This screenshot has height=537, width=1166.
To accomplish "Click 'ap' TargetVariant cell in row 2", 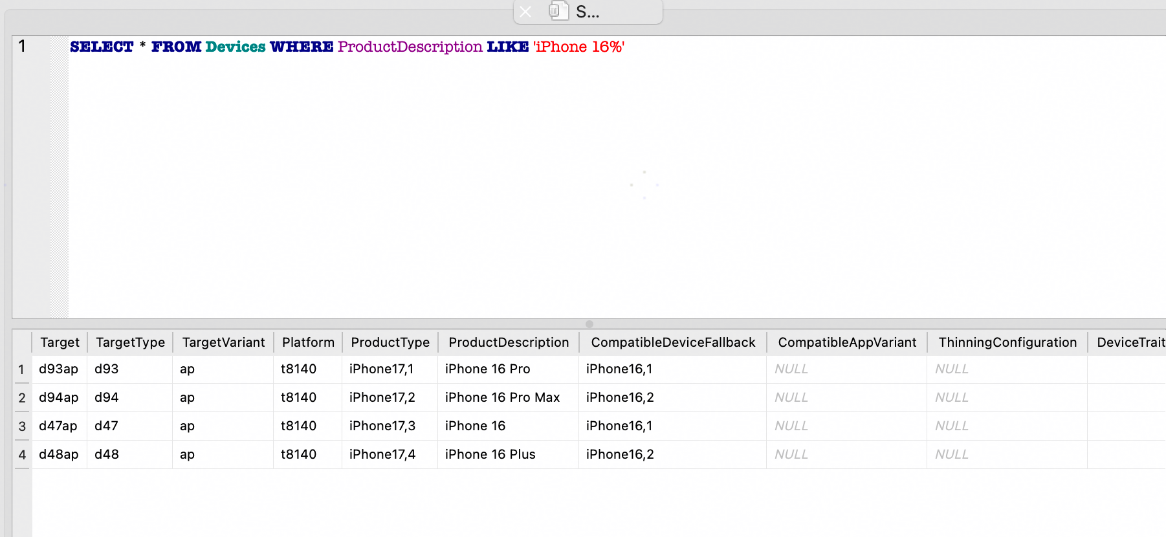I will [223, 397].
